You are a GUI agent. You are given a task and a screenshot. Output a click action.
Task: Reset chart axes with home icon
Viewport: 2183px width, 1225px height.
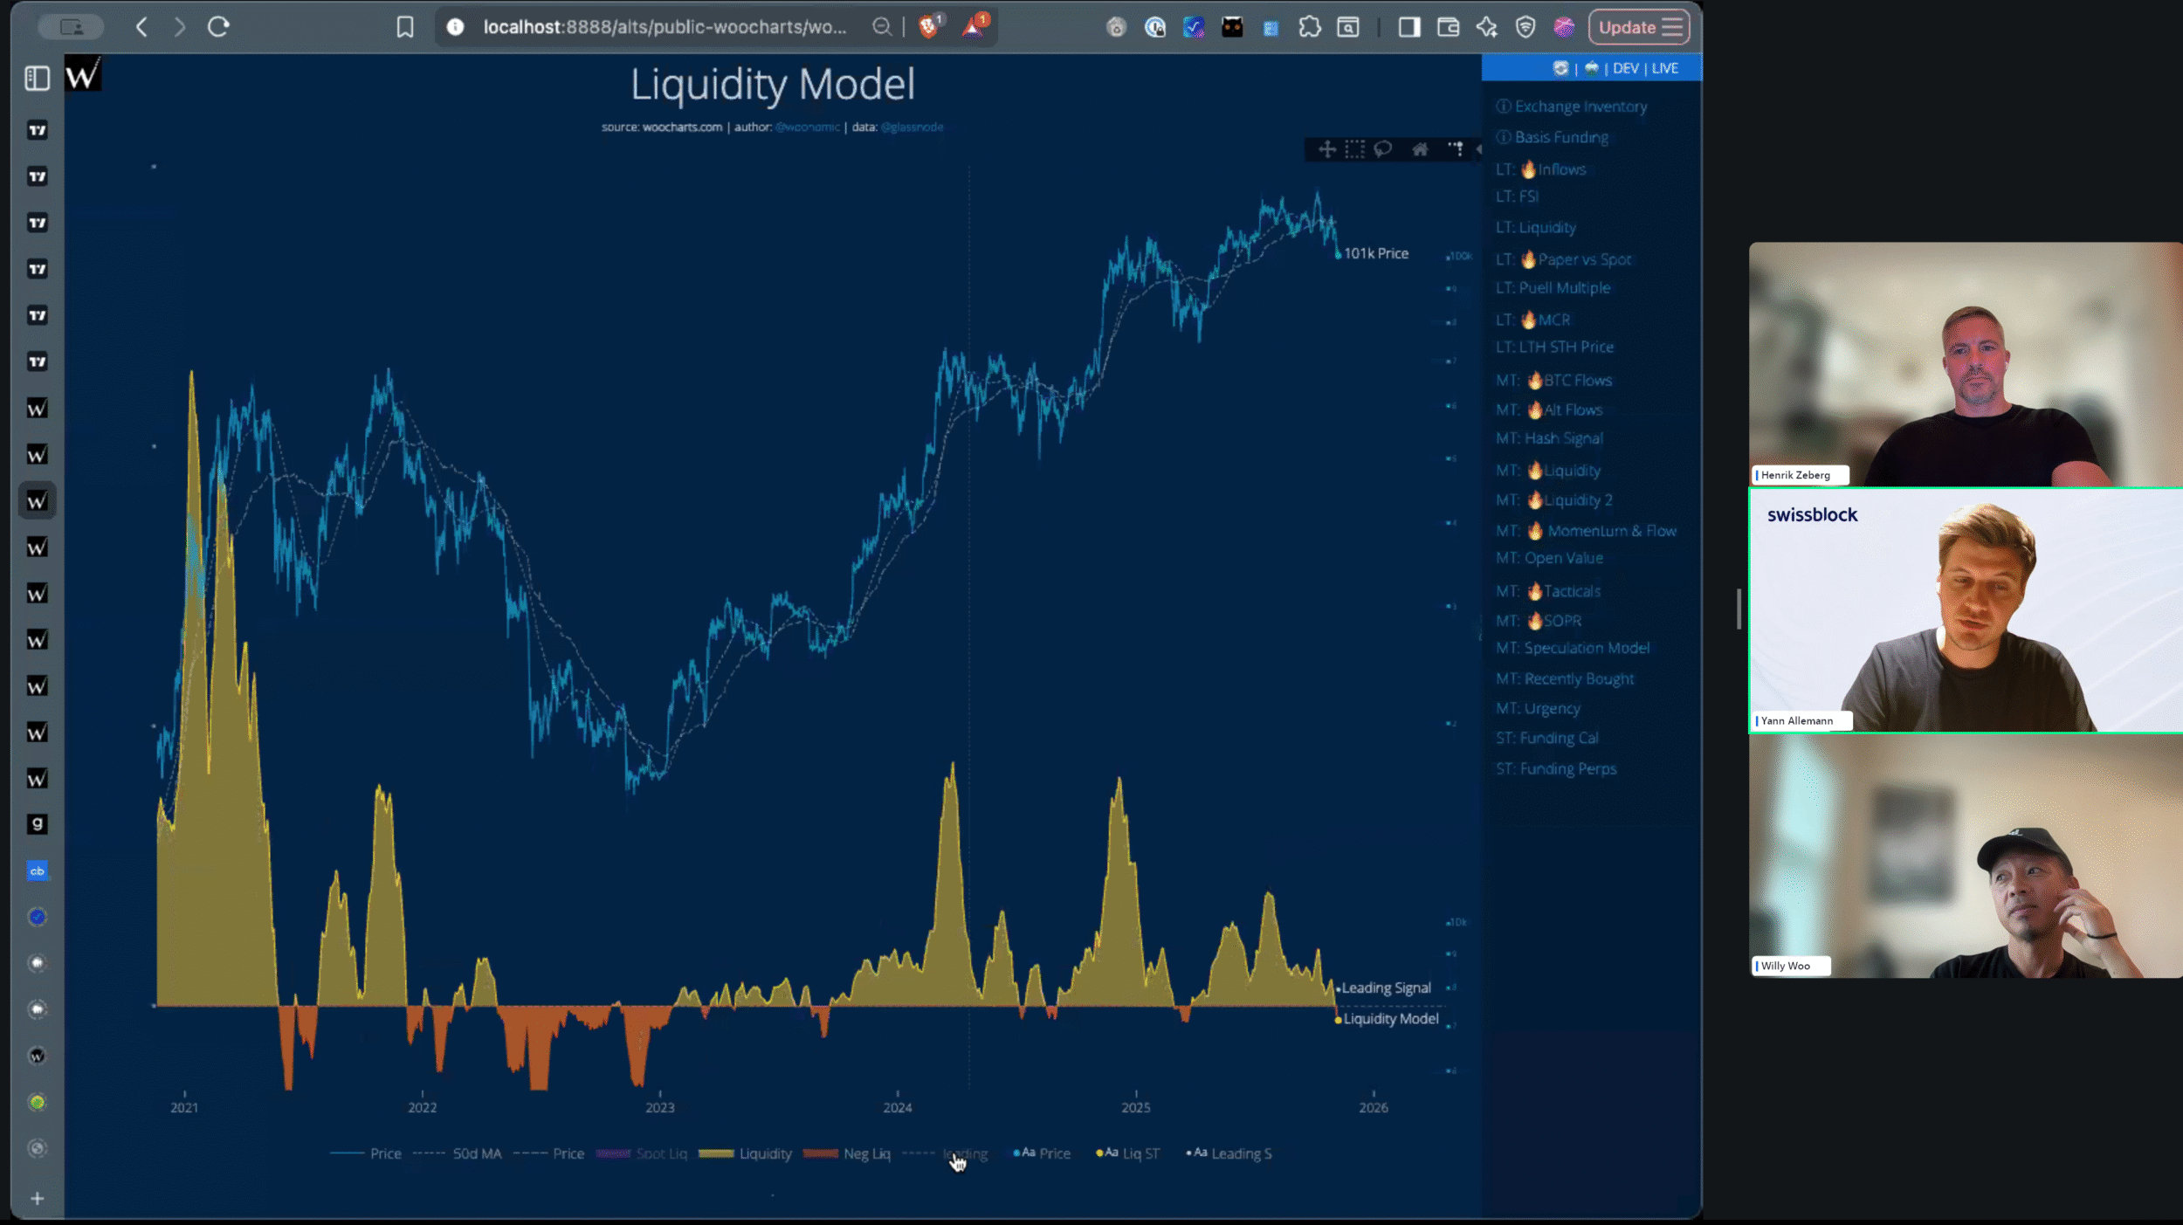pyautogui.click(x=1421, y=149)
